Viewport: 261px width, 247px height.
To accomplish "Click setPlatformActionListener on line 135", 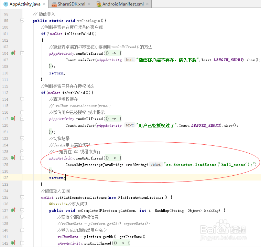I will coord(81,197).
